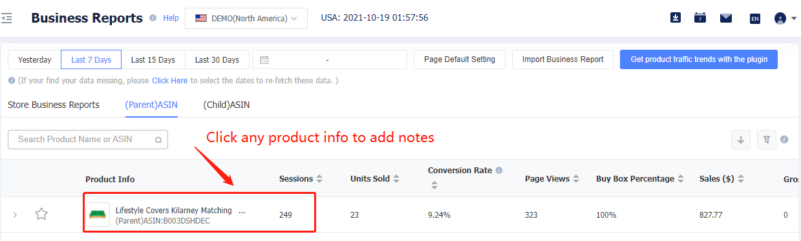Select Last 30 Days range
The image size is (801, 241).
217,59
